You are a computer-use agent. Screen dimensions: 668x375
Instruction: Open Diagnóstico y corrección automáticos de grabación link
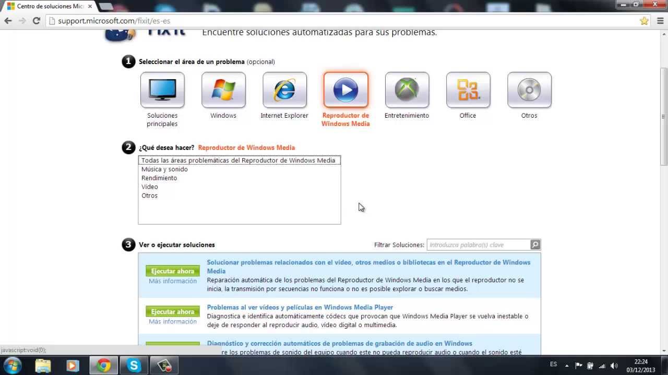[340, 343]
